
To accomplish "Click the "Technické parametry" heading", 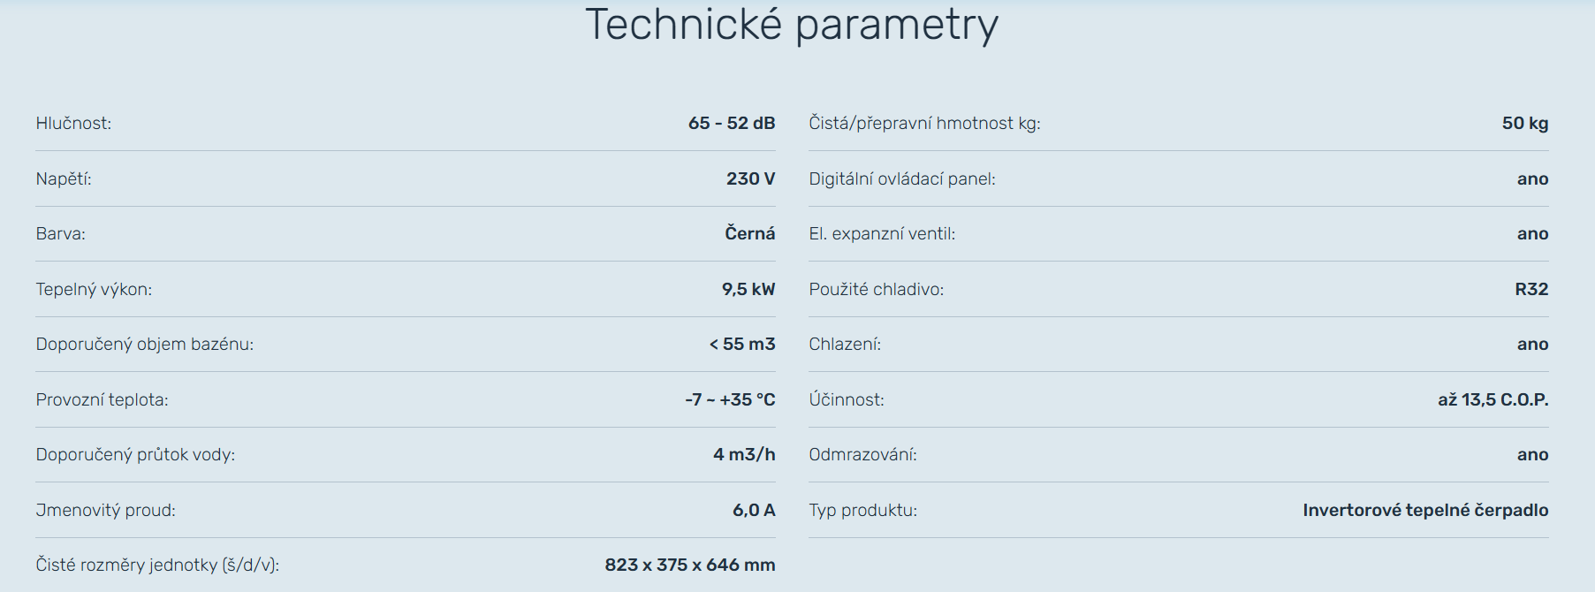I will coord(792,25).
